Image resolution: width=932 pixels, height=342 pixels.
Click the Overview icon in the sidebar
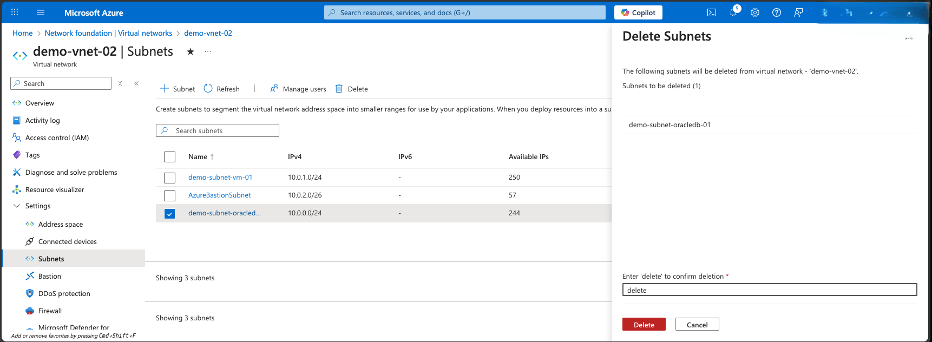(17, 103)
